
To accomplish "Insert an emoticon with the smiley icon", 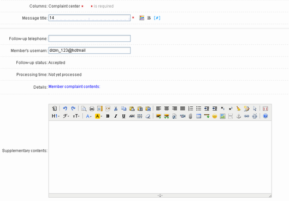I will (215, 116).
